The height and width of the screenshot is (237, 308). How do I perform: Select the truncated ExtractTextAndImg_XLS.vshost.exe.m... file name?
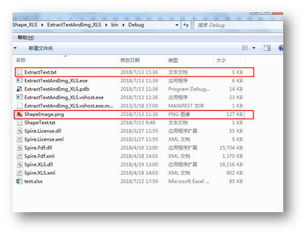coord(69,106)
